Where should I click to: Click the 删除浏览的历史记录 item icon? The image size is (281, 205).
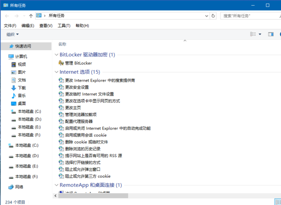tap(61, 149)
